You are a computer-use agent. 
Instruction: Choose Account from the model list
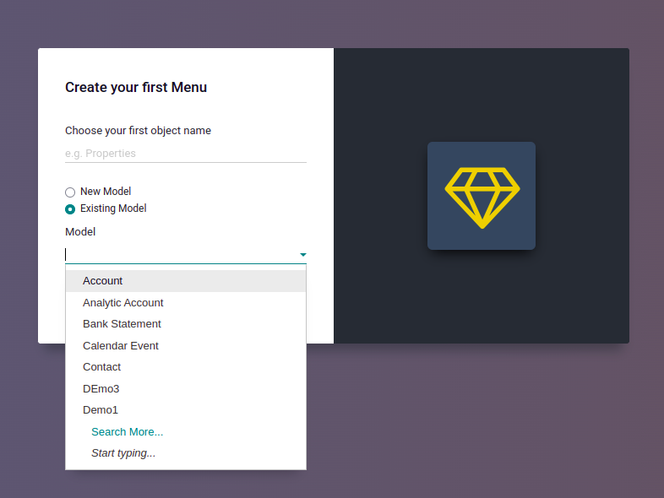pyautogui.click(x=186, y=281)
